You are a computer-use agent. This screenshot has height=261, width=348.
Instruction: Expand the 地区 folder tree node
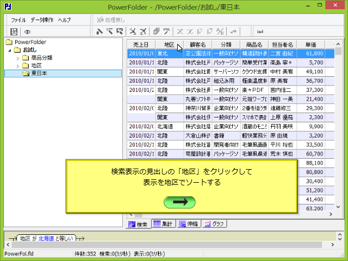coord(18,66)
